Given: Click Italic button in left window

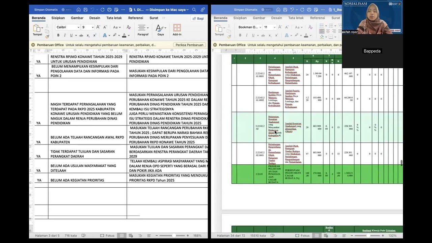Looking at the screenshot, I should pos(65,35).
